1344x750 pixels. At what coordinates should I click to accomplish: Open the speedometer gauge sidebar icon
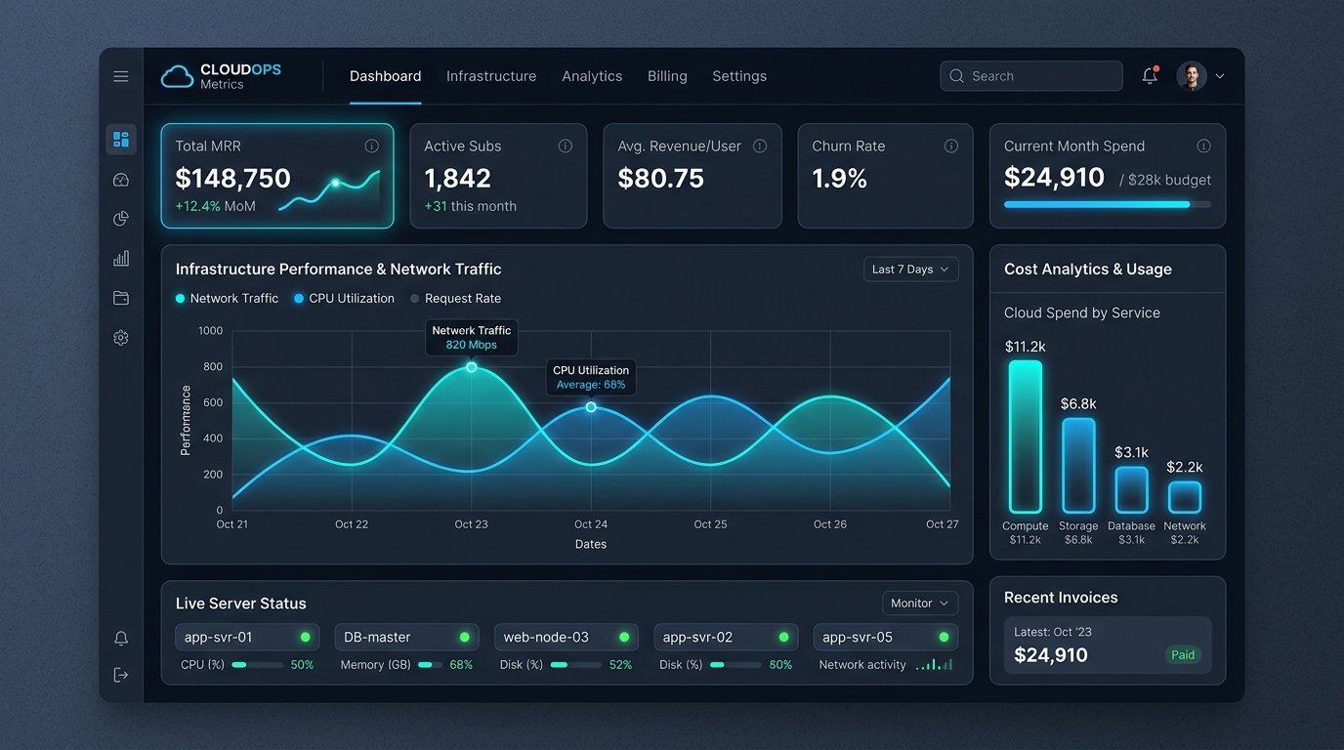(x=121, y=180)
